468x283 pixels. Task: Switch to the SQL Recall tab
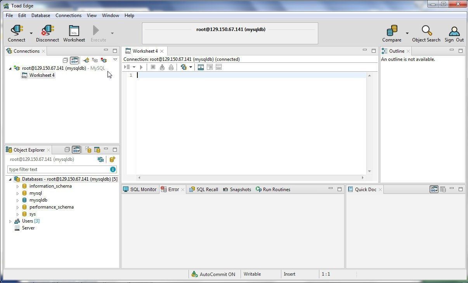(203, 190)
